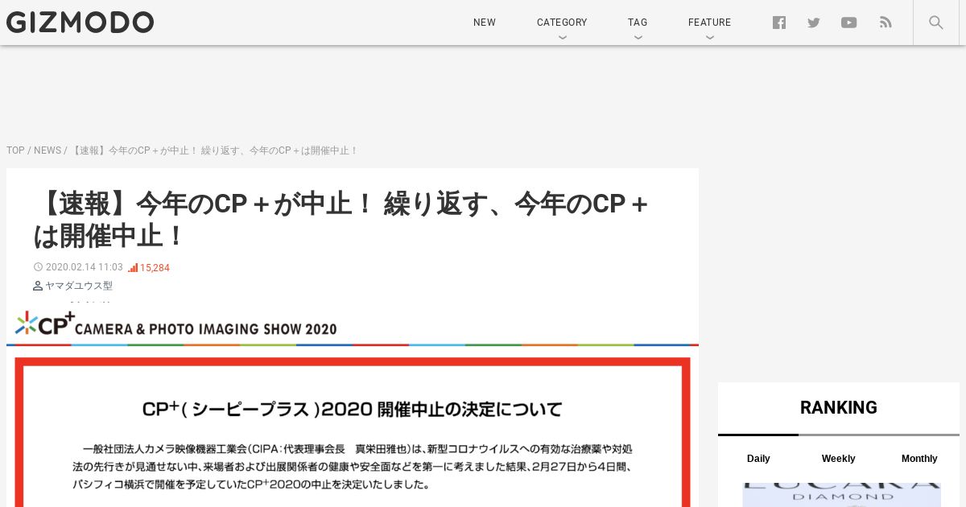966x507 pixels.
Task: Click the RANKING heading
Action: click(839, 407)
